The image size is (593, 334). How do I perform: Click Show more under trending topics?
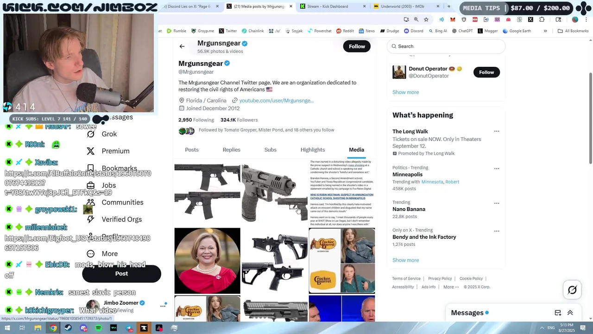(x=405, y=260)
